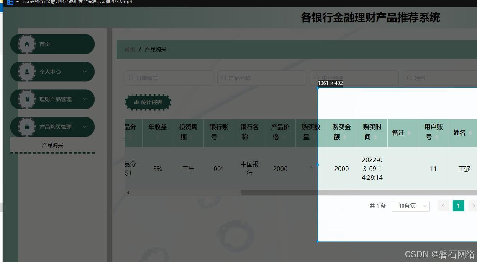
Task: Sort by the 姓名 column sort icon
Action: [470, 133]
